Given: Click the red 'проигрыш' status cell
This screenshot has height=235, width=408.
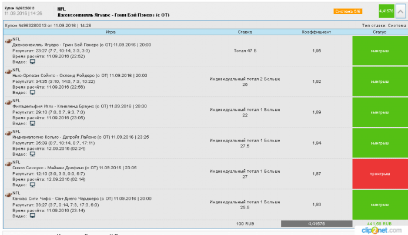Looking at the screenshot, I should (379, 173).
